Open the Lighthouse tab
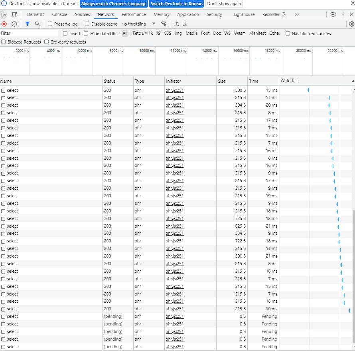 coord(244,14)
